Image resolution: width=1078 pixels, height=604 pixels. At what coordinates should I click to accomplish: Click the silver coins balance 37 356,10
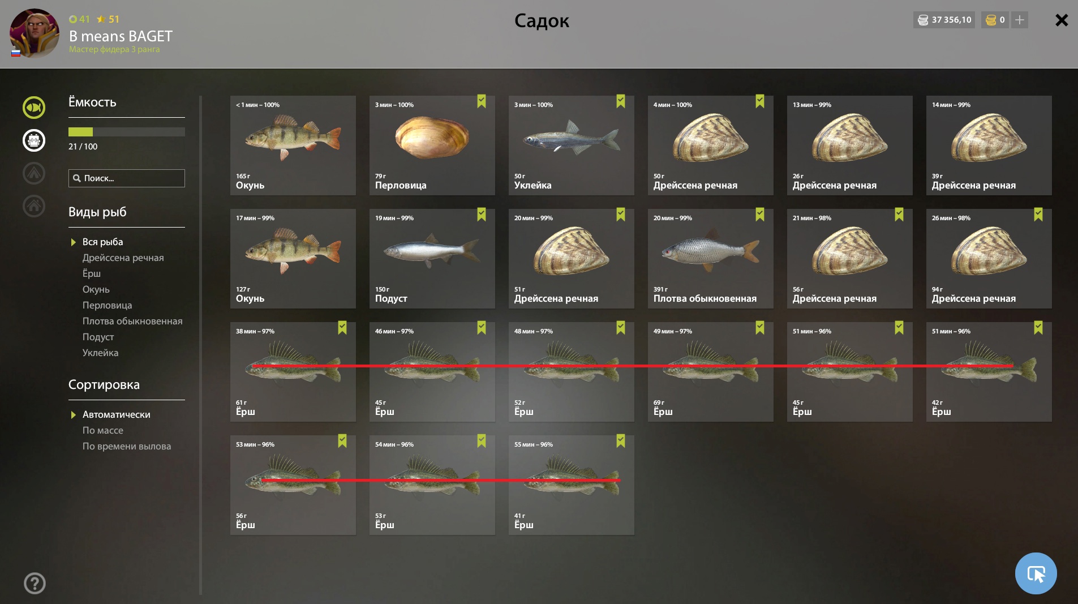(x=944, y=20)
